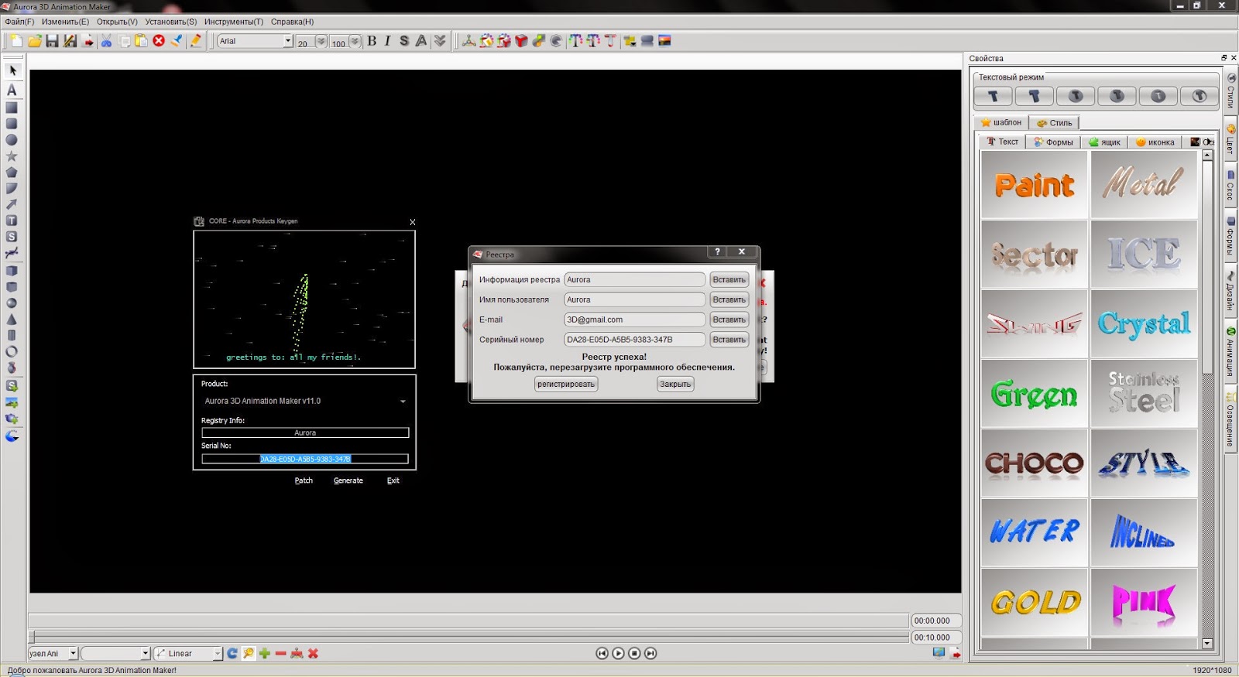Open the Файл menu
Screen dimensions: 1239x677
[x=19, y=22]
